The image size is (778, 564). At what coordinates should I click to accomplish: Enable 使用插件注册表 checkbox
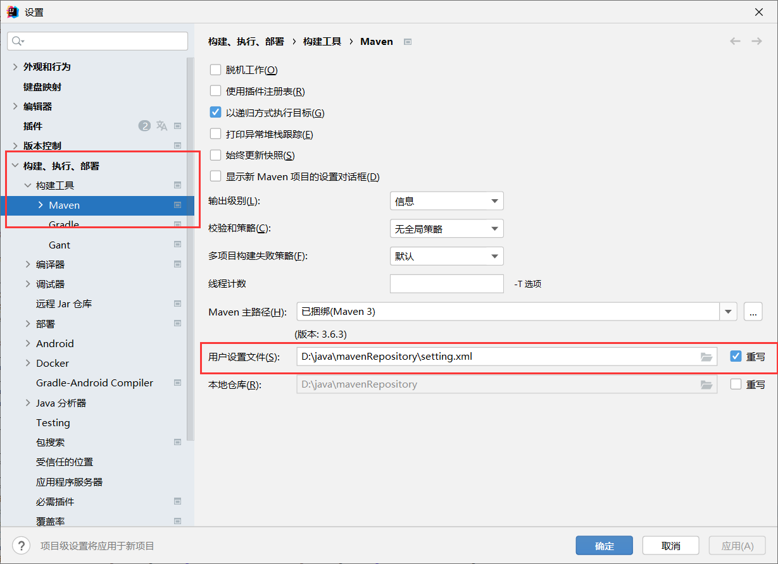point(215,92)
